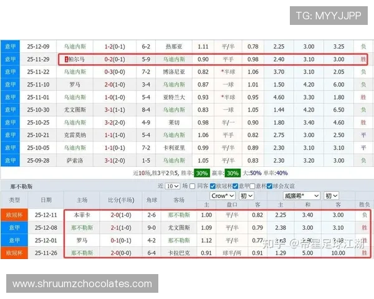Click the green 30% 赢率 badge
Viewport: 374px width, 299px height.
(233, 173)
